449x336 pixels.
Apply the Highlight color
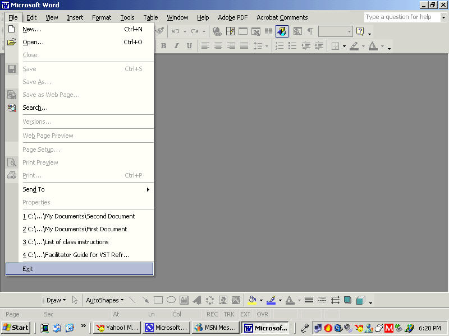[354, 46]
